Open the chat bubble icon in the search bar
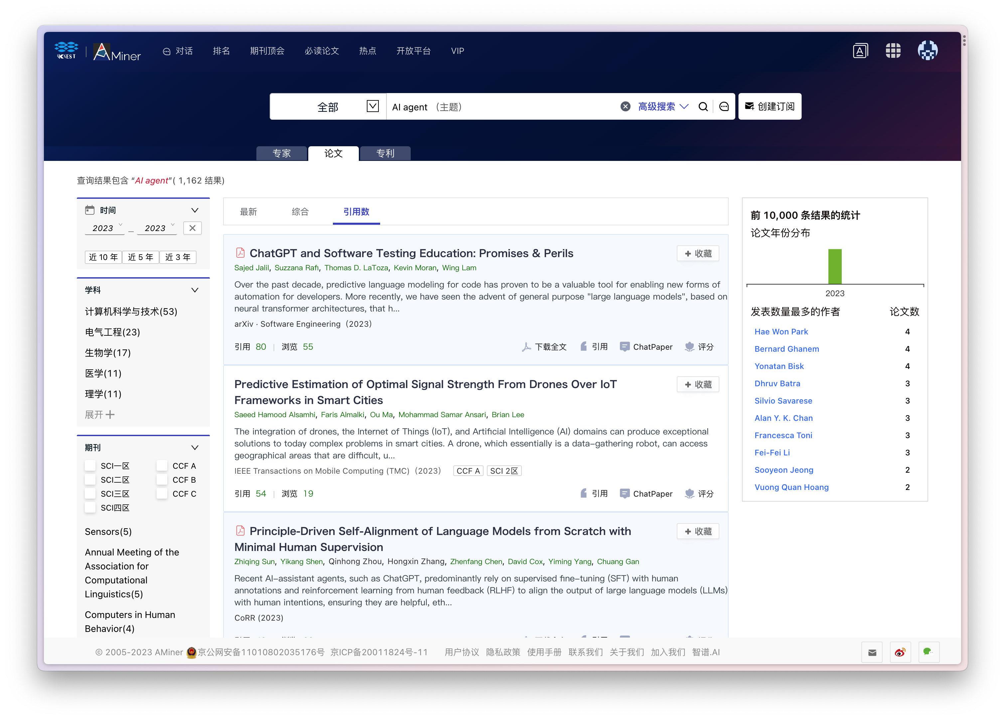Viewport: 1005px width, 720px height. point(724,107)
